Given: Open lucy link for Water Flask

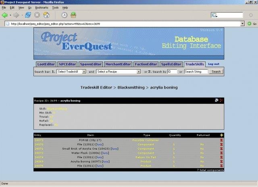Looking at the screenshot, I should coord(105,153).
